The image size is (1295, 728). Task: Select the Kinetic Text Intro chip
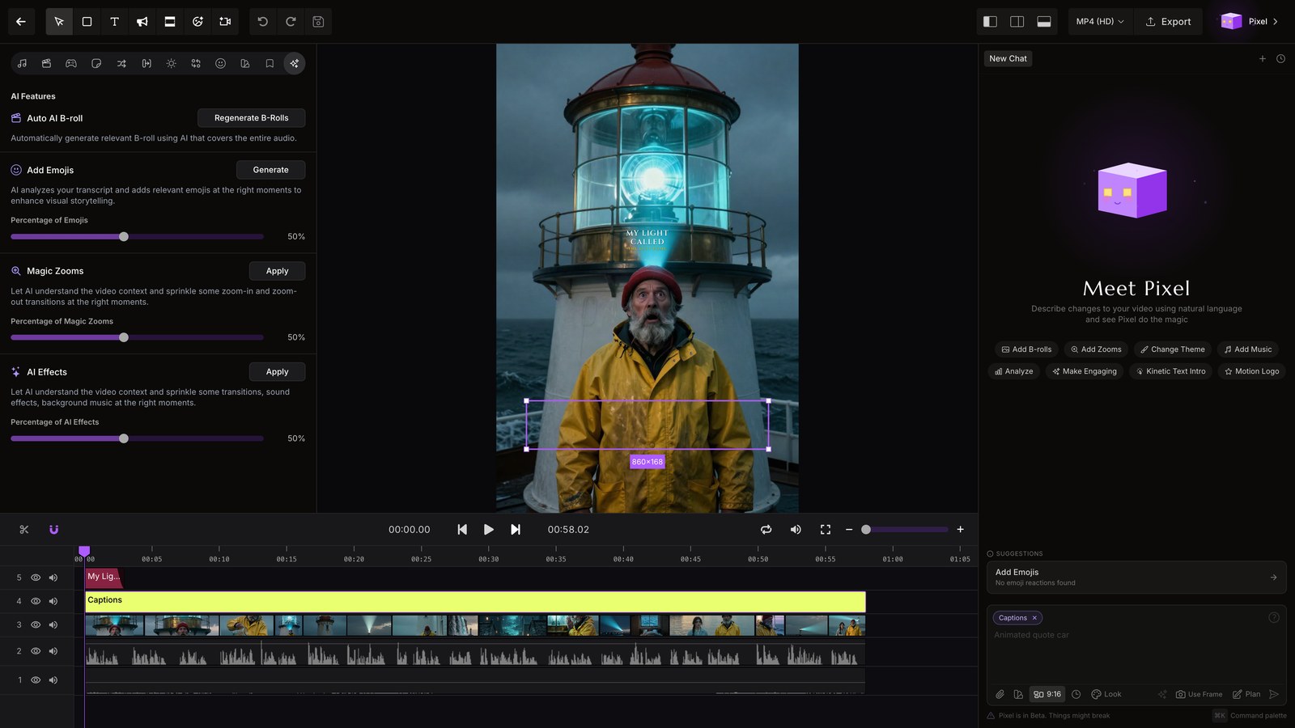coord(1170,371)
